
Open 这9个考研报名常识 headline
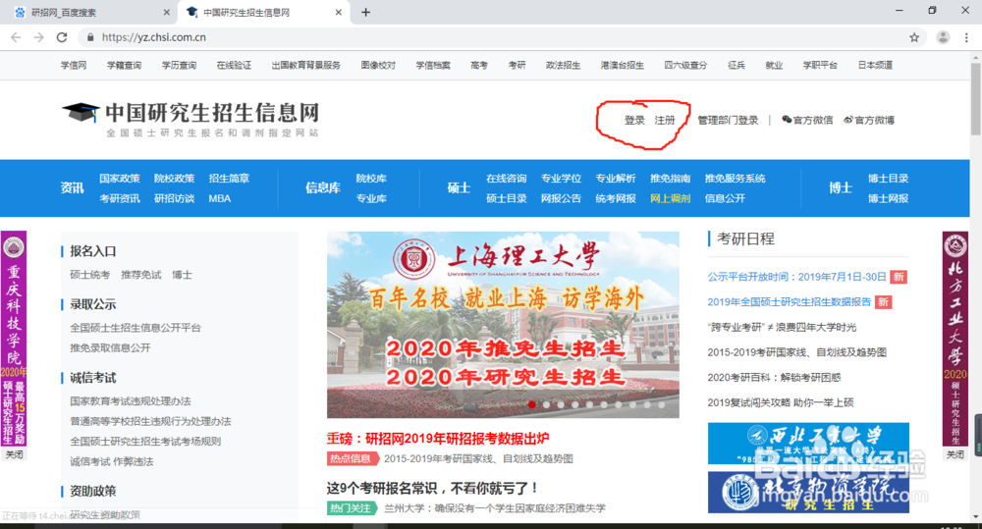click(432, 488)
